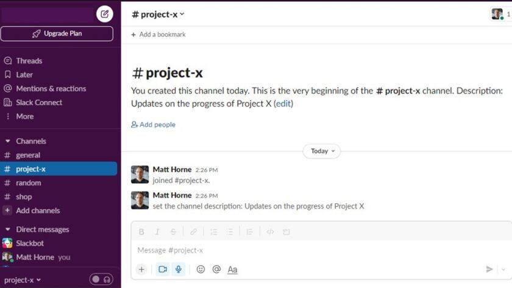Apply bold formatting in composer
The image size is (512, 288).
point(141,232)
